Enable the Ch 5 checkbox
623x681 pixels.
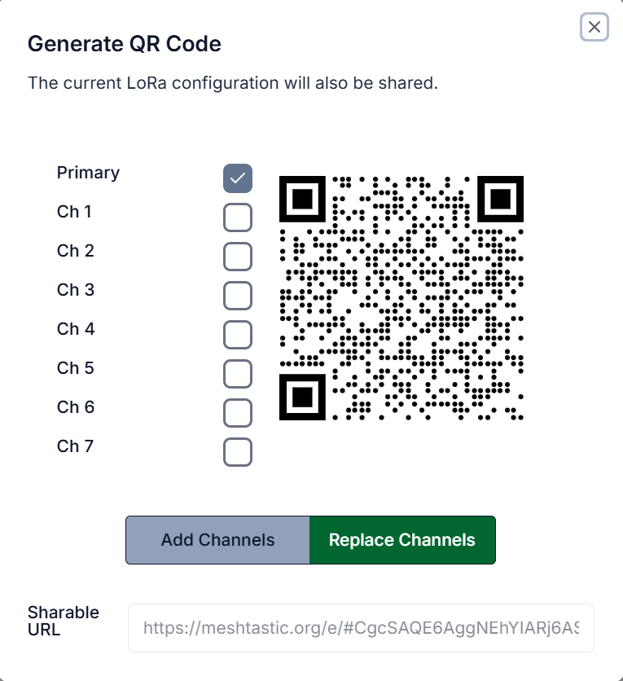[x=237, y=373]
